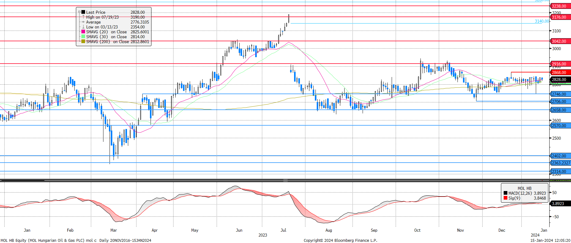Click the Mar label on the time axis
This screenshot has height=243, width=571.
tap(114, 230)
